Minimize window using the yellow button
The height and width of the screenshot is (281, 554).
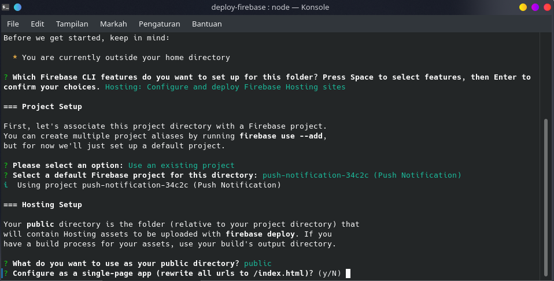click(523, 7)
